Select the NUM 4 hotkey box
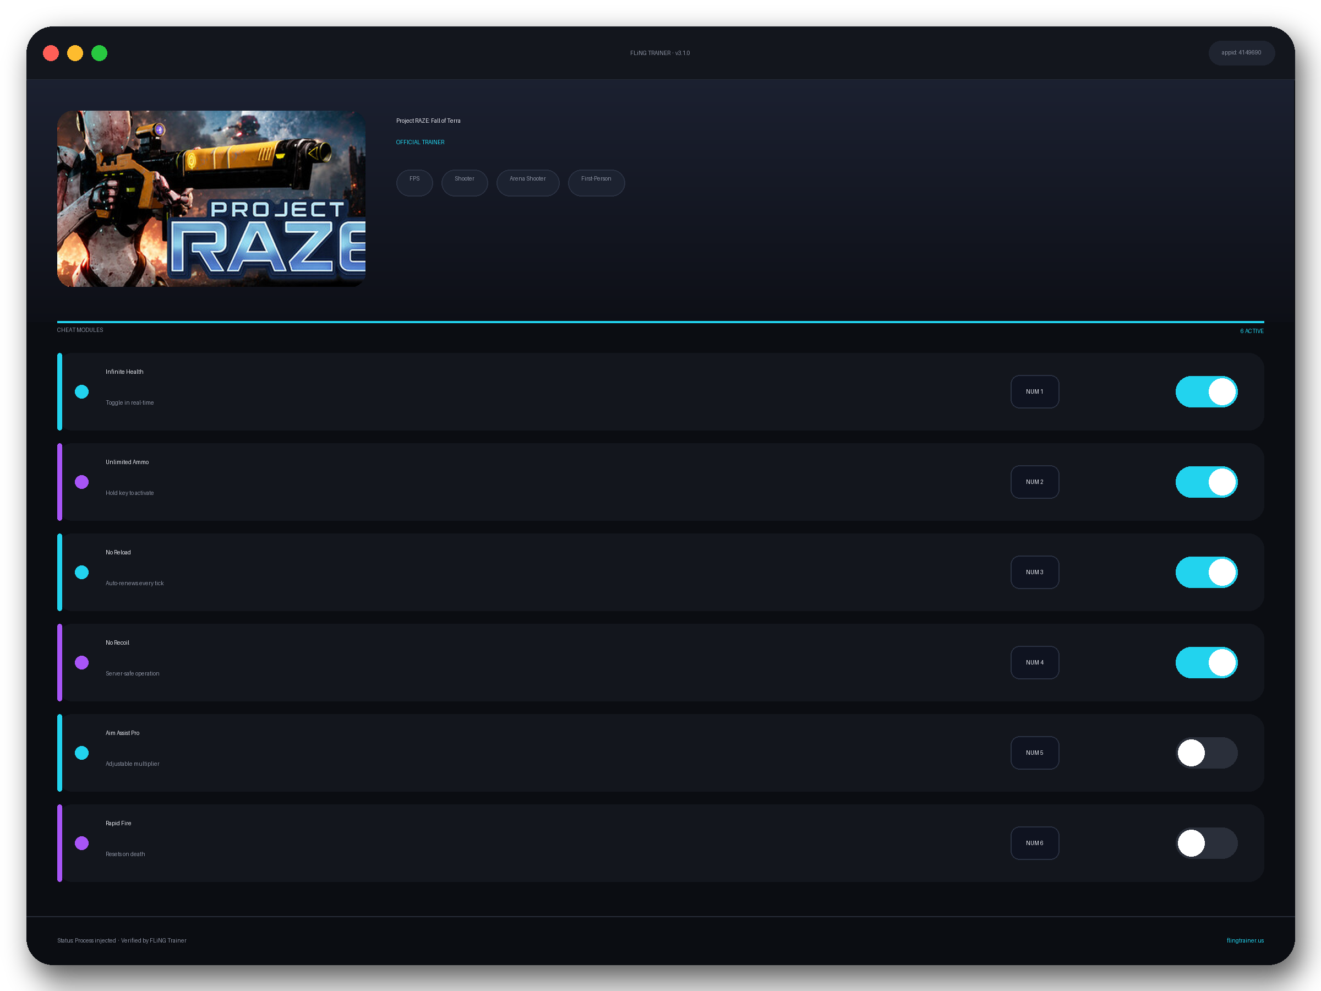The image size is (1321, 991). [x=1034, y=662]
